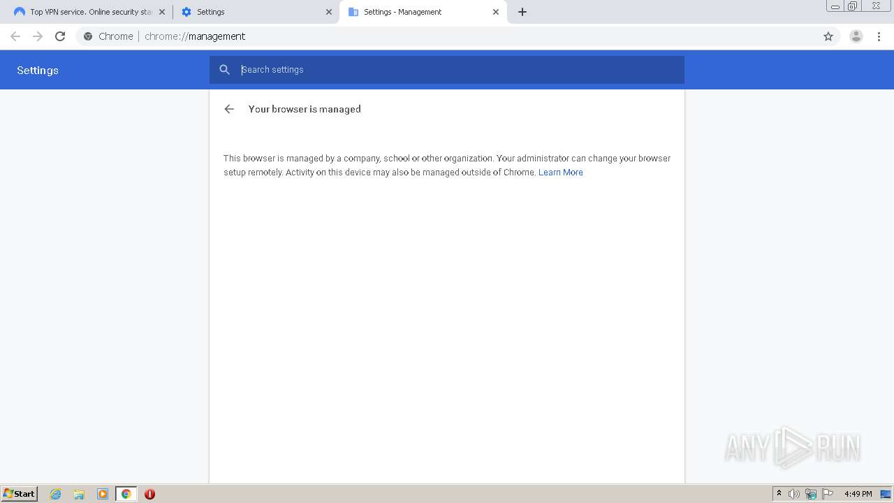Viewport: 894px width, 503px height.
Task: Click the Chrome taskbar icon
Action: click(126, 494)
